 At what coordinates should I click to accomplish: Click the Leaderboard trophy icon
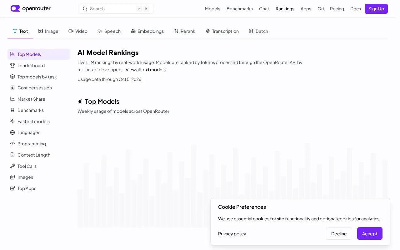[12, 65]
